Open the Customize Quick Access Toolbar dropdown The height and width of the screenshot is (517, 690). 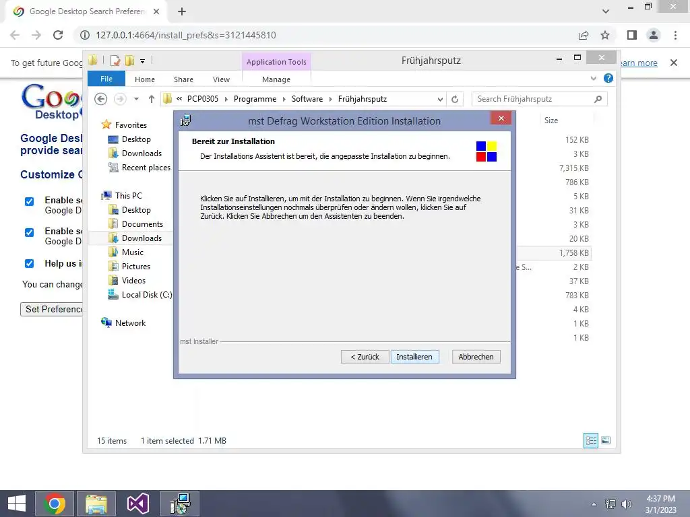[x=143, y=61]
